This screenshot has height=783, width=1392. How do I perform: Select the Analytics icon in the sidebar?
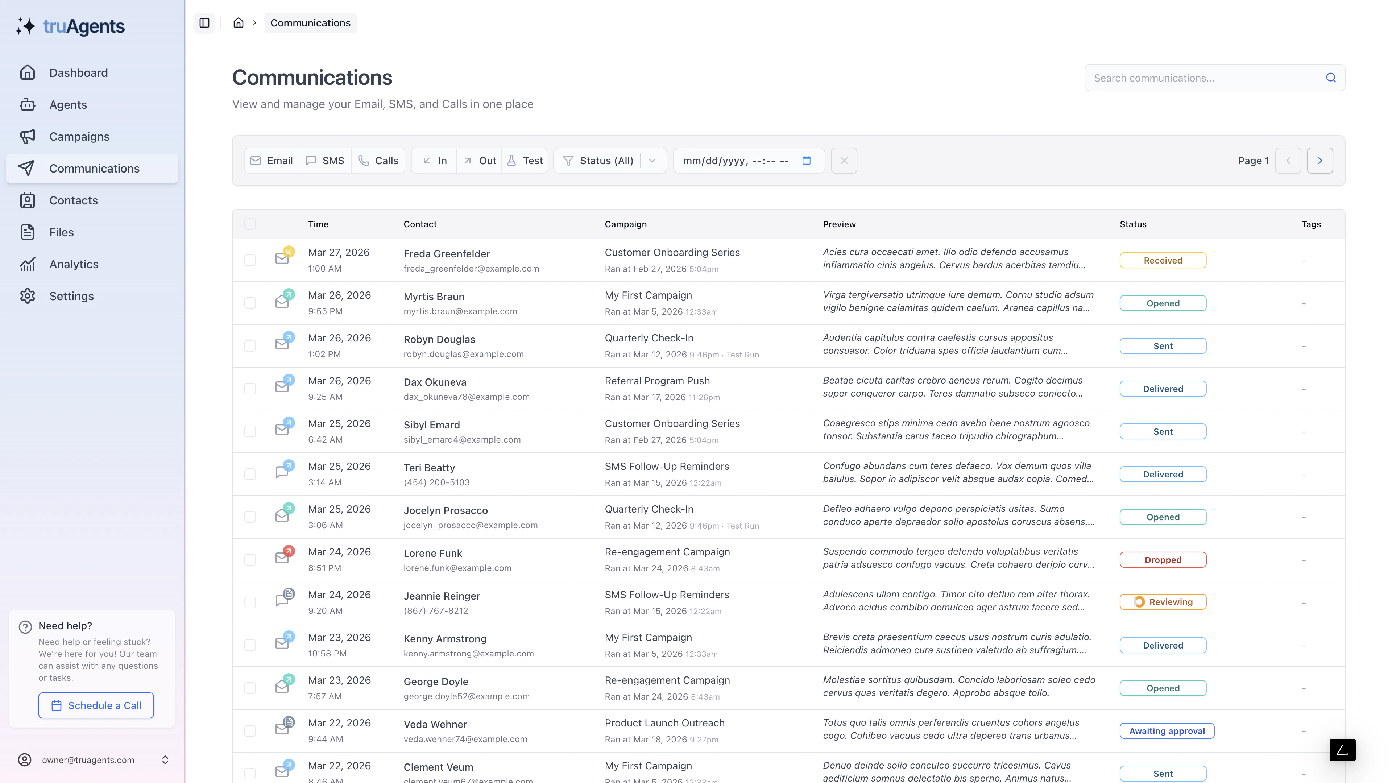(x=28, y=264)
